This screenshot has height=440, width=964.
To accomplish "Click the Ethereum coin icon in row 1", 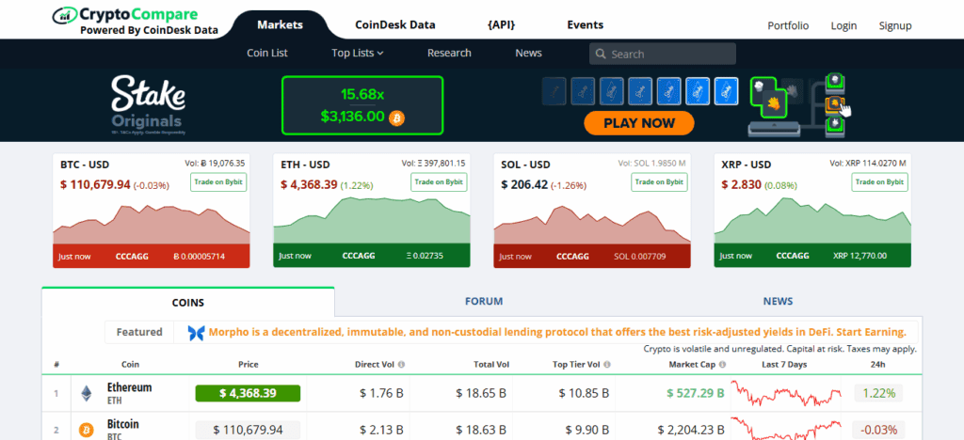I will [x=87, y=393].
